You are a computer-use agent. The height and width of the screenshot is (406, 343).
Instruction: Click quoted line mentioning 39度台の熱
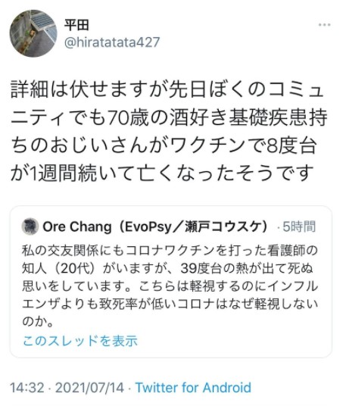pos(168,268)
